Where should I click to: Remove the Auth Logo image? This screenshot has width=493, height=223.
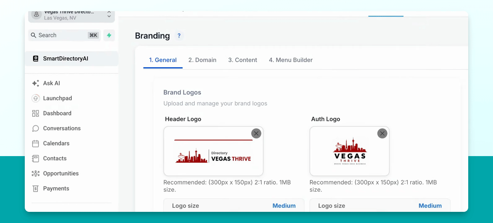point(382,133)
